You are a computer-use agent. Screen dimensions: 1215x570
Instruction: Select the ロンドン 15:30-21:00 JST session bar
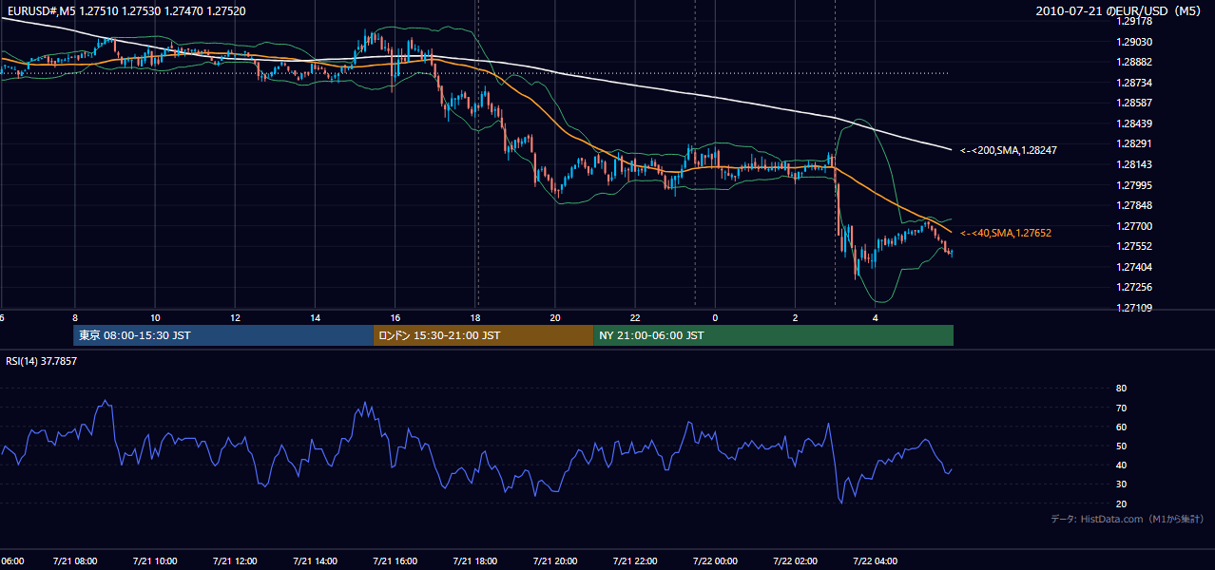click(x=484, y=335)
